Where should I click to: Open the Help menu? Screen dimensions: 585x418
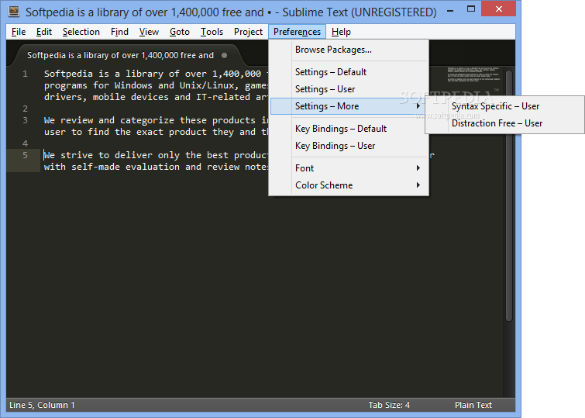[x=341, y=32]
